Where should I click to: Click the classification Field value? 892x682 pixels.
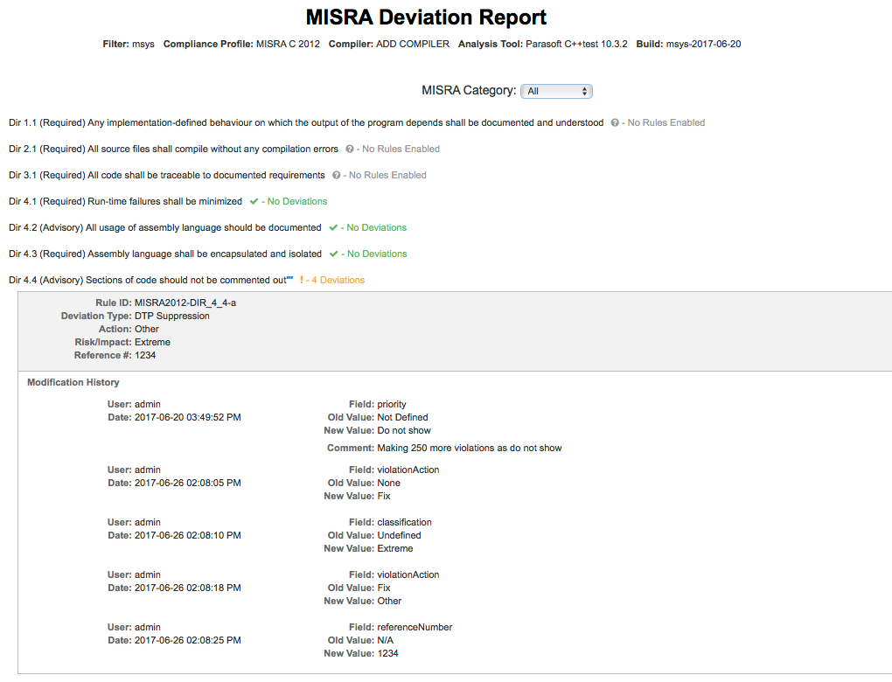405,522
